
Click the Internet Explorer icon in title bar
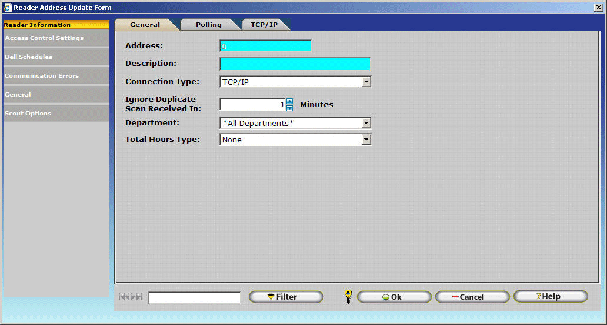coord(7,8)
